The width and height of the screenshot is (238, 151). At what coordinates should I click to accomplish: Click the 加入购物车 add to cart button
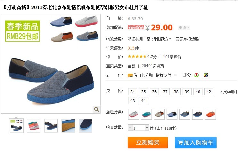pyautogui.click(x=195, y=142)
